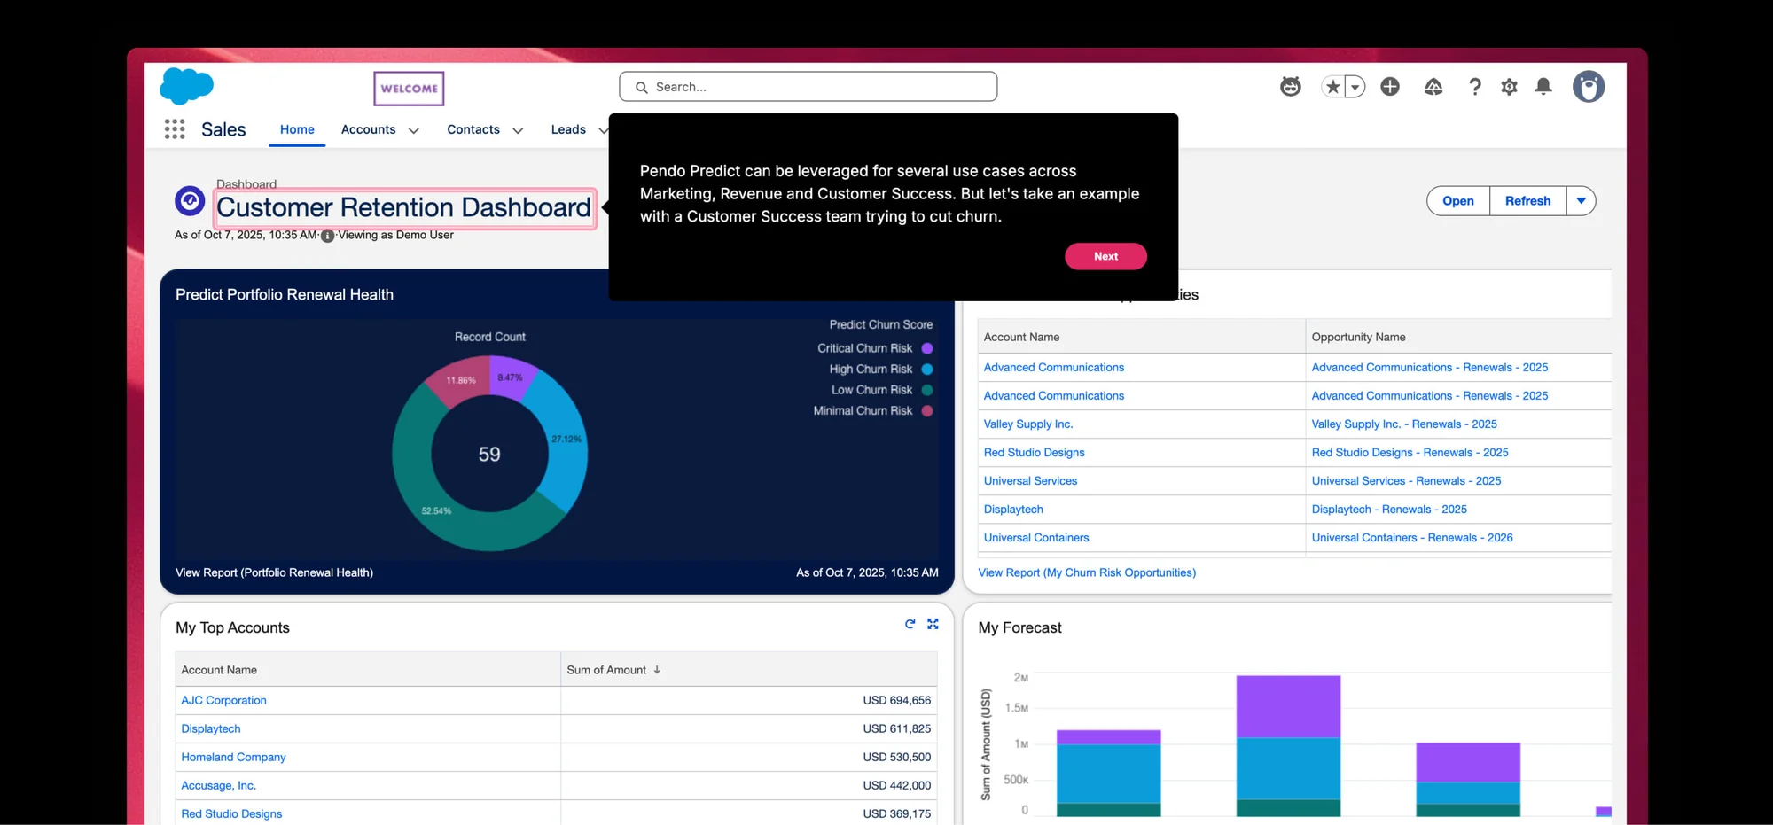
Task: Expand the dropdown beside Refresh button
Action: point(1581,201)
